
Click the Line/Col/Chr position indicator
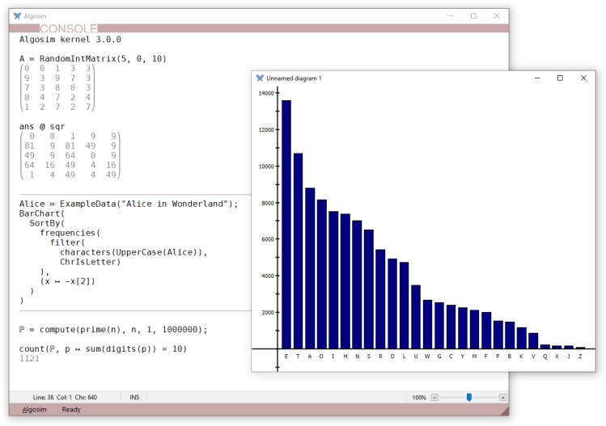point(65,398)
